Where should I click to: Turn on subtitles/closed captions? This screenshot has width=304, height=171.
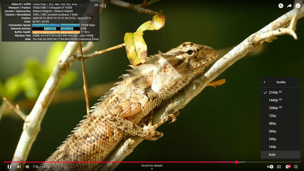pyautogui.click(x=279, y=167)
